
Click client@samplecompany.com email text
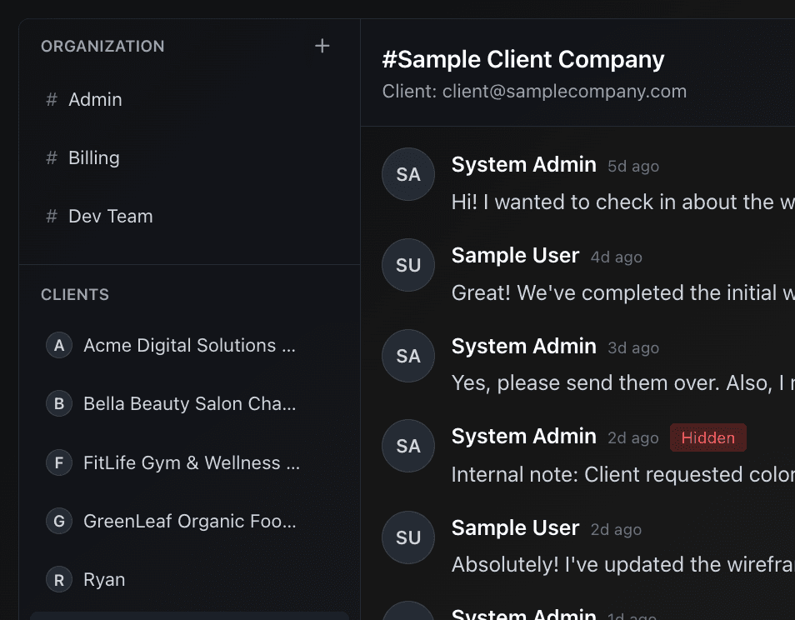click(x=564, y=92)
